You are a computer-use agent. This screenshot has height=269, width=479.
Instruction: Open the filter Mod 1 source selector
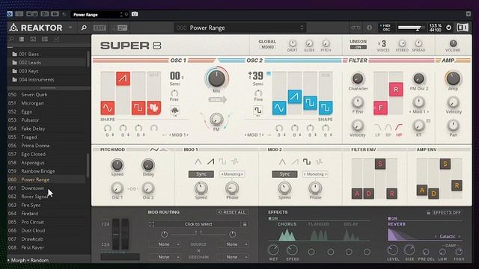(x=419, y=111)
